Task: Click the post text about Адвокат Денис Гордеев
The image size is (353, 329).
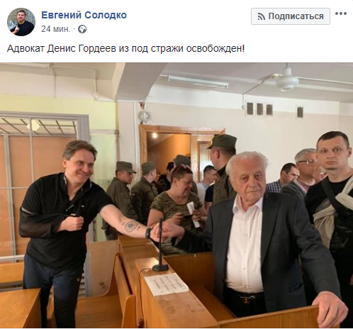Action: 125,49
